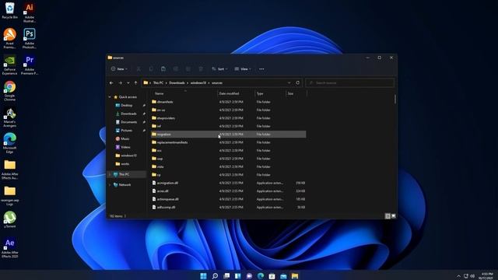This screenshot has width=498, height=280.
Task: Select the etwproviders folder row
Action: click(x=228, y=118)
